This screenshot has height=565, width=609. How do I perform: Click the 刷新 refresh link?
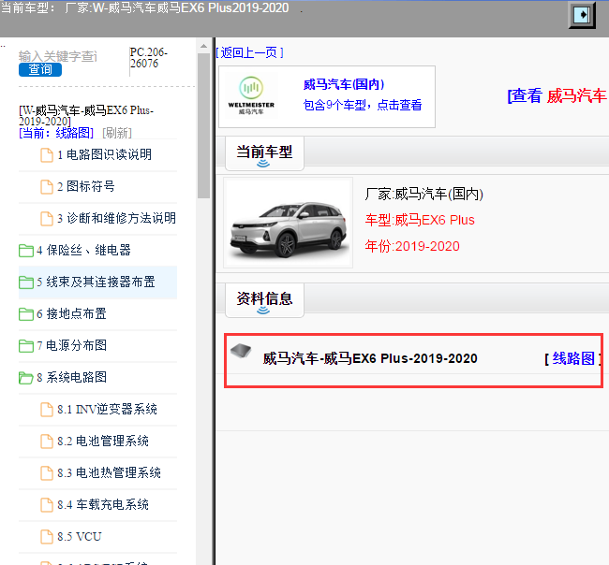pyautogui.click(x=117, y=133)
